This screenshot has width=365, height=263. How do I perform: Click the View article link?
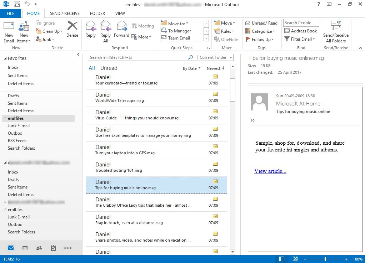270,171
